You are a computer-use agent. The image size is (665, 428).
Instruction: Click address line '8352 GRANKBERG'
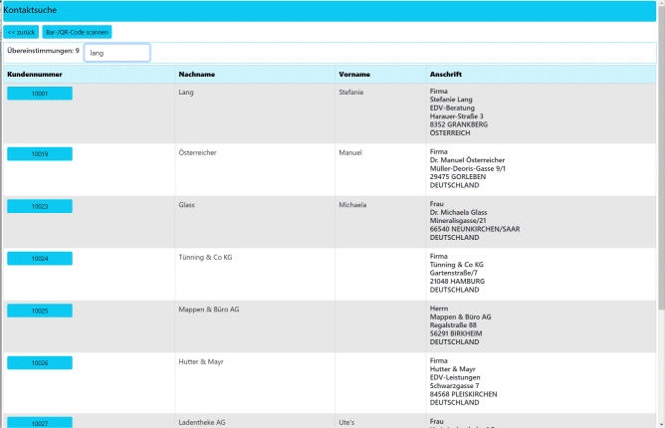coord(459,124)
